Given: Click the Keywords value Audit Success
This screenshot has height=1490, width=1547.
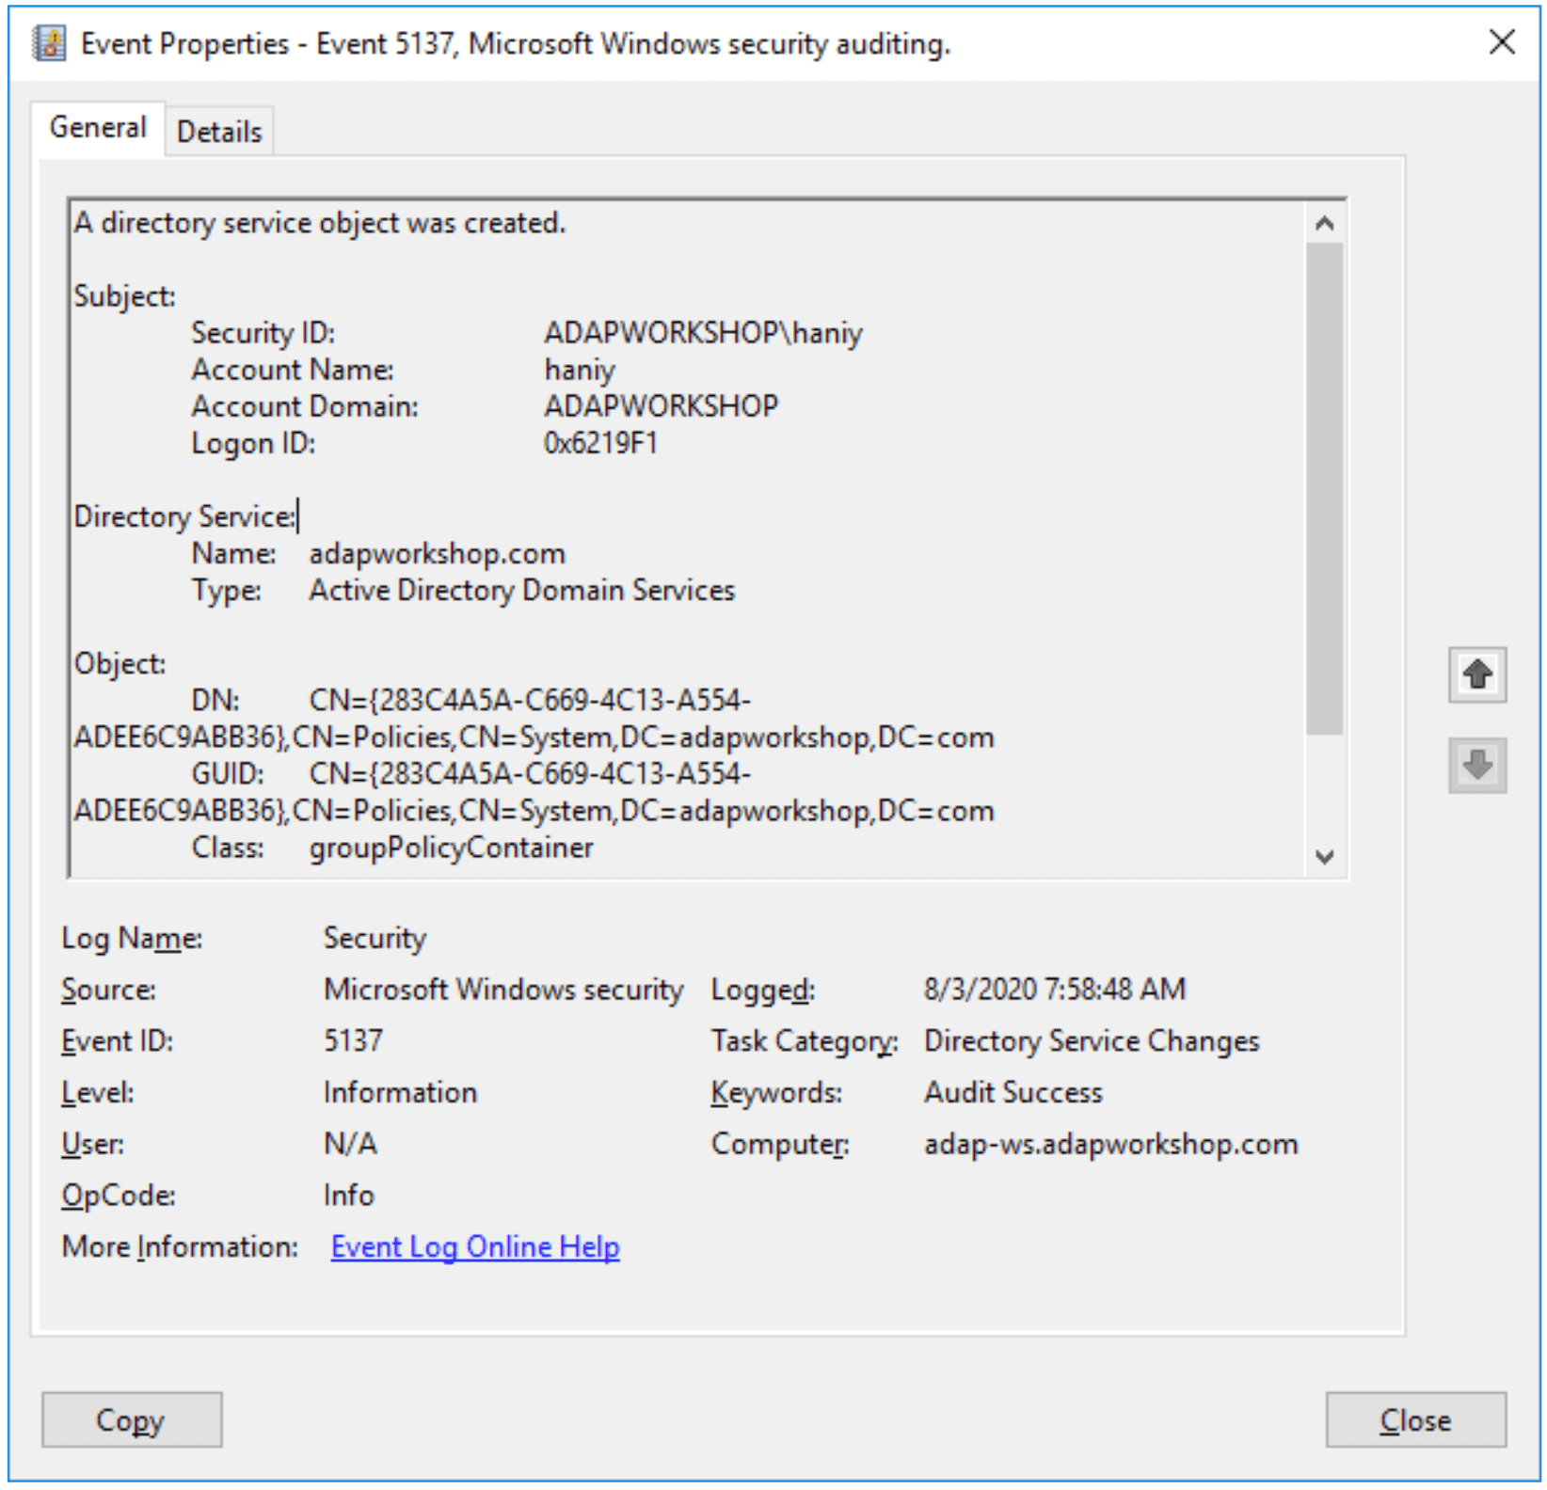Looking at the screenshot, I should (x=1013, y=1092).
